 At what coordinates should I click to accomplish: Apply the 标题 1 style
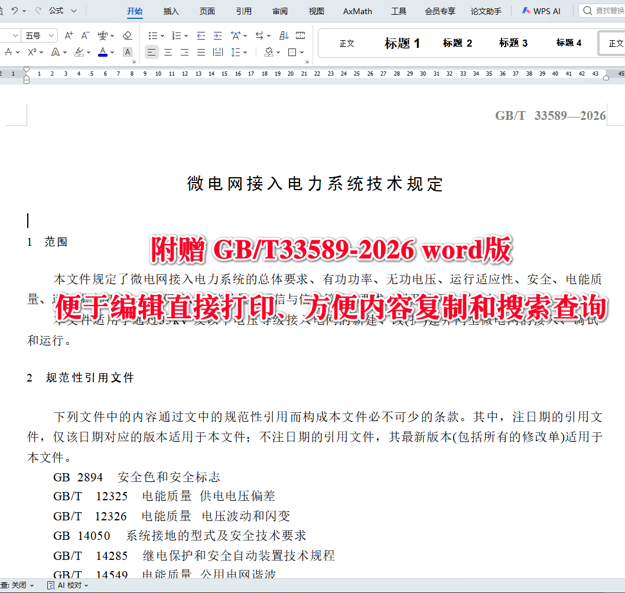[x=402, y=43]
